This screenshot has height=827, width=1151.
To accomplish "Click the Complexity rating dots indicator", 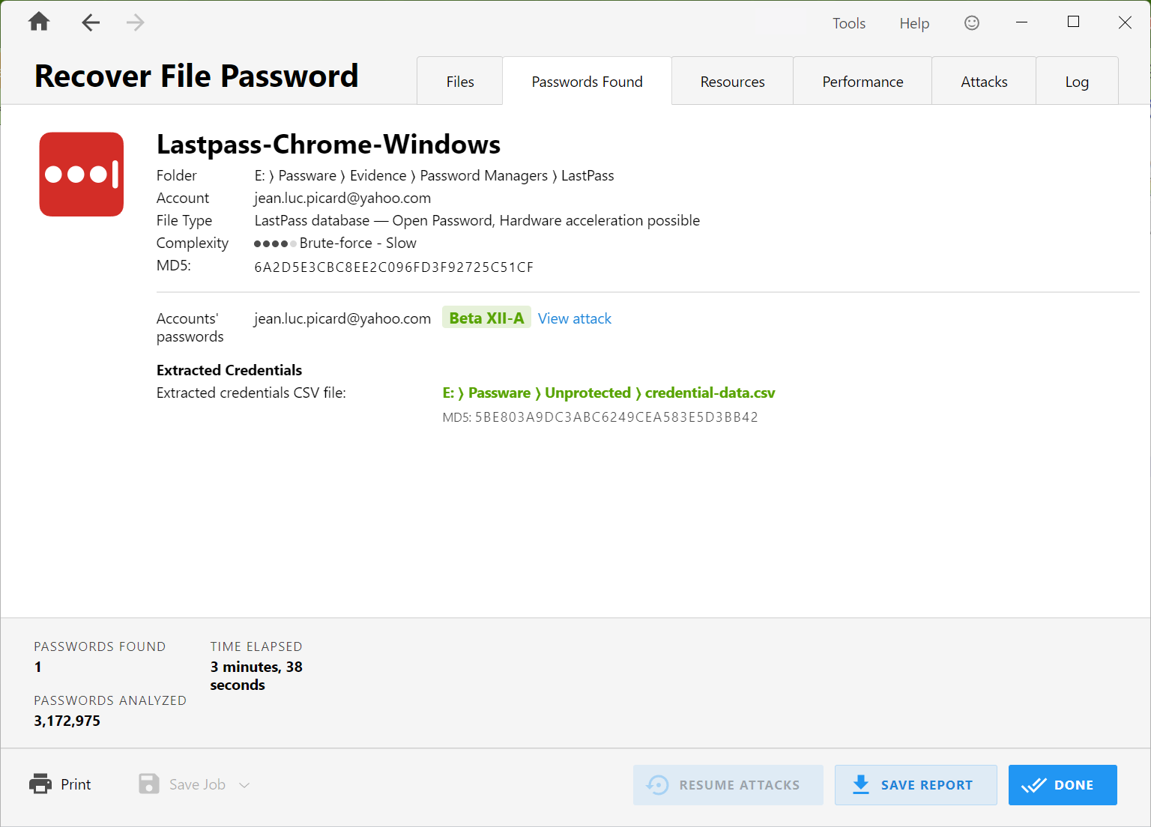I will pyautogui.click(x=274, y=243).
